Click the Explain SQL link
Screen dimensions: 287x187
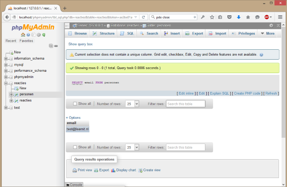coord(219,93)
